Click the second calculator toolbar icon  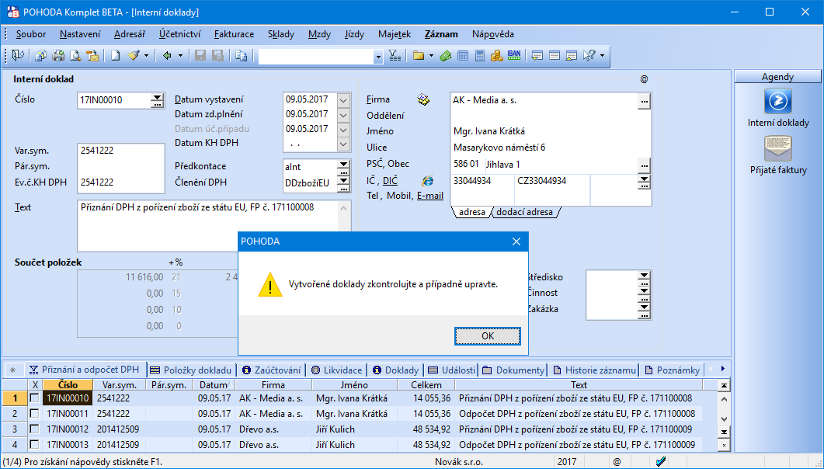pyautogui.click(x=480, y=56)
